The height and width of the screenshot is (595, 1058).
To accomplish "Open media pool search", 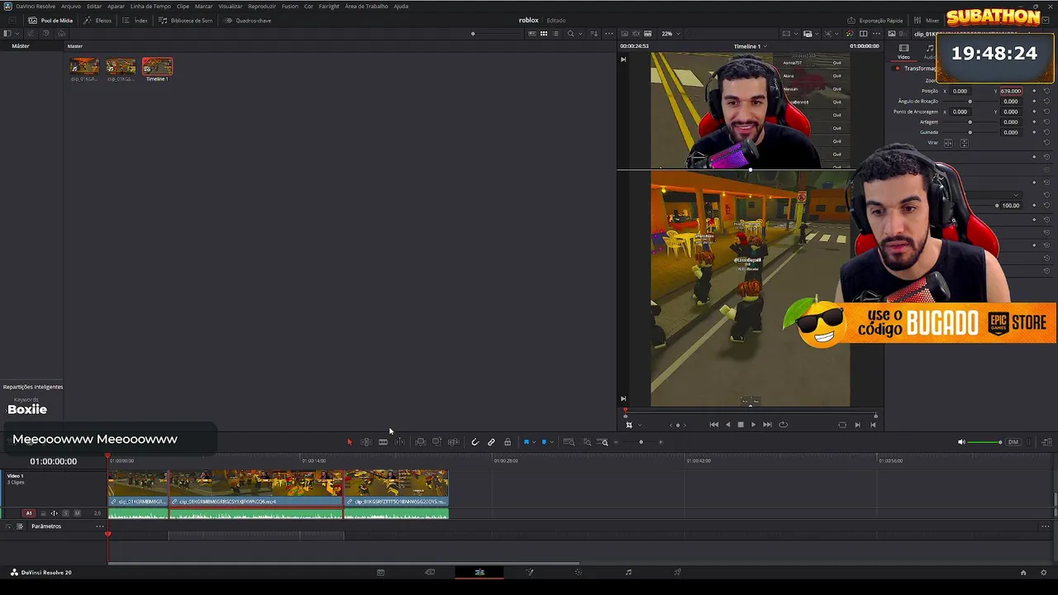I will (570, 34).
